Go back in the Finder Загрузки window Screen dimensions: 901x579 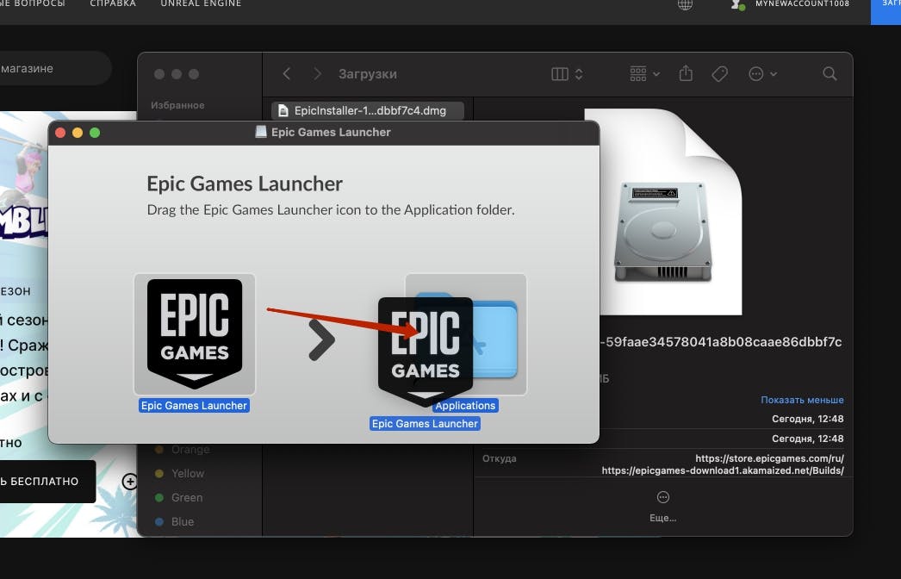tap(287, 73)
